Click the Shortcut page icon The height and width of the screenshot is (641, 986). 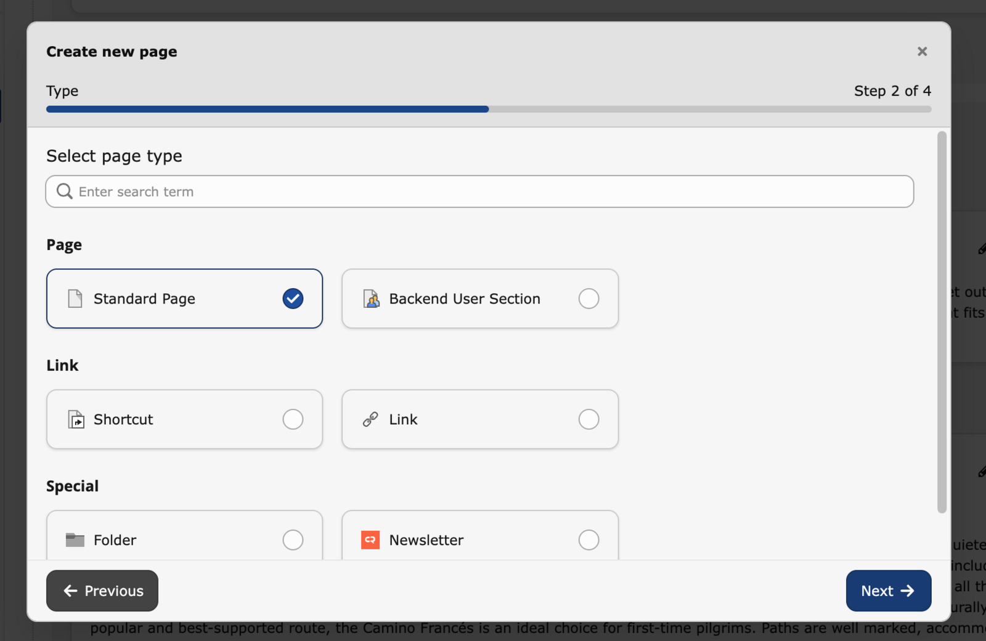(x=76, y=419)
